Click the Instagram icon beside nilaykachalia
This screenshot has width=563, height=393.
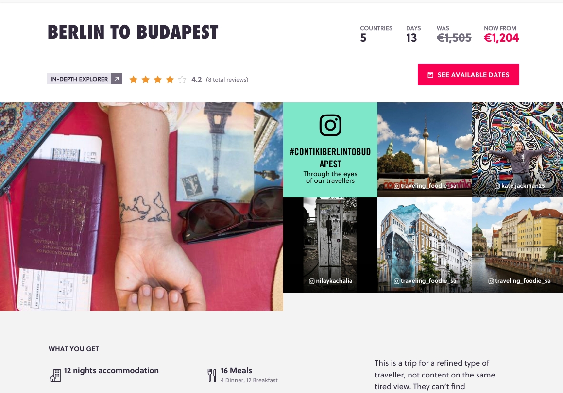(x=312, y=281)
